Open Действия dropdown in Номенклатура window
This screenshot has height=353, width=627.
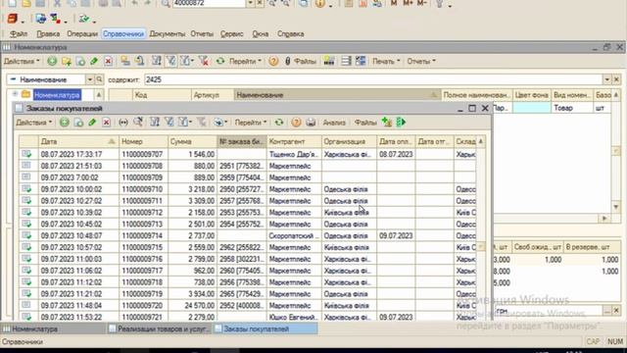[22, 61]
